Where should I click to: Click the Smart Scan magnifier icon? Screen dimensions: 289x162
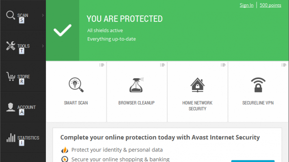pyautogui.click(x=76, y=85)
